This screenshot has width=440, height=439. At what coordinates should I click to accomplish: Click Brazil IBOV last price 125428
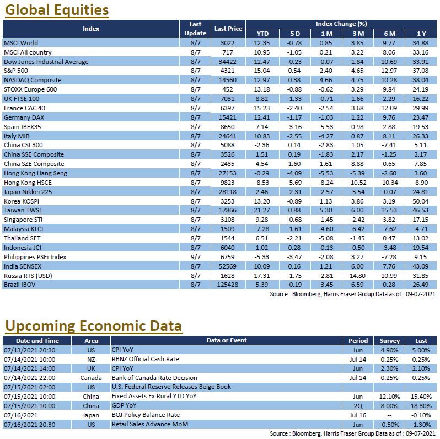coord(228,285)
